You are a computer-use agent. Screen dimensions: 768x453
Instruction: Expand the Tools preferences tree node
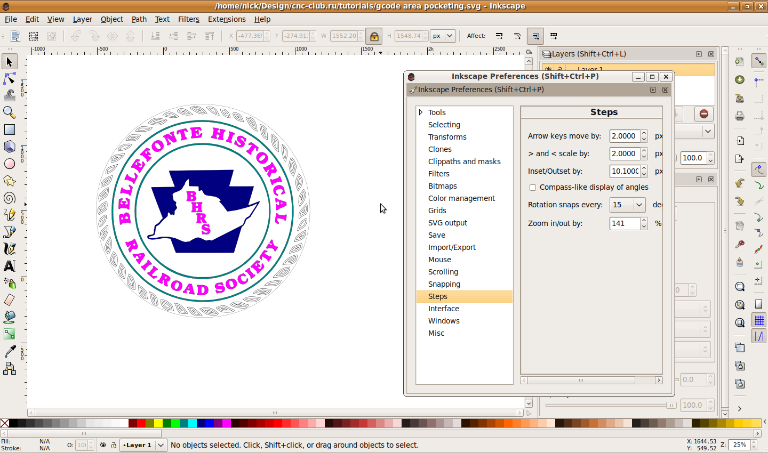pos(421,112)
